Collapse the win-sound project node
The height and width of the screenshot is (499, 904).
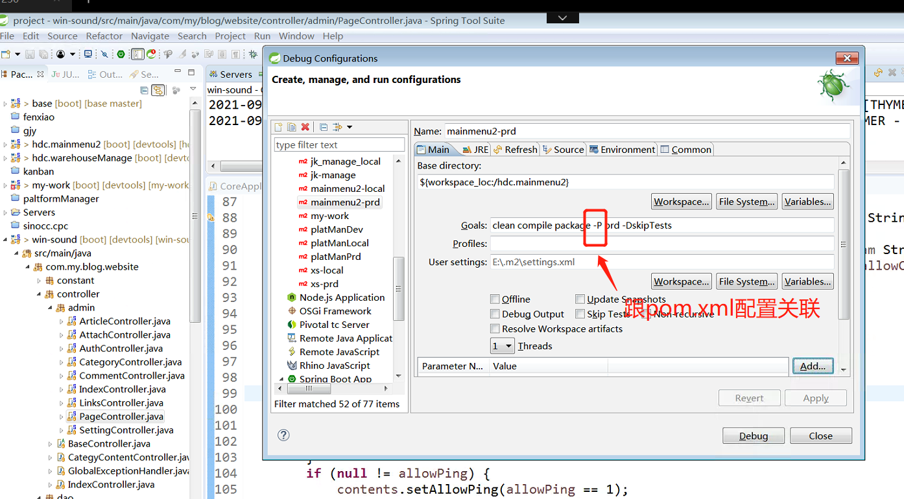click(x=5, y=240)
